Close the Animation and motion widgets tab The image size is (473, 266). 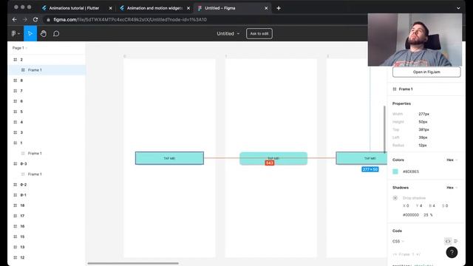click(x=188, y=8)
